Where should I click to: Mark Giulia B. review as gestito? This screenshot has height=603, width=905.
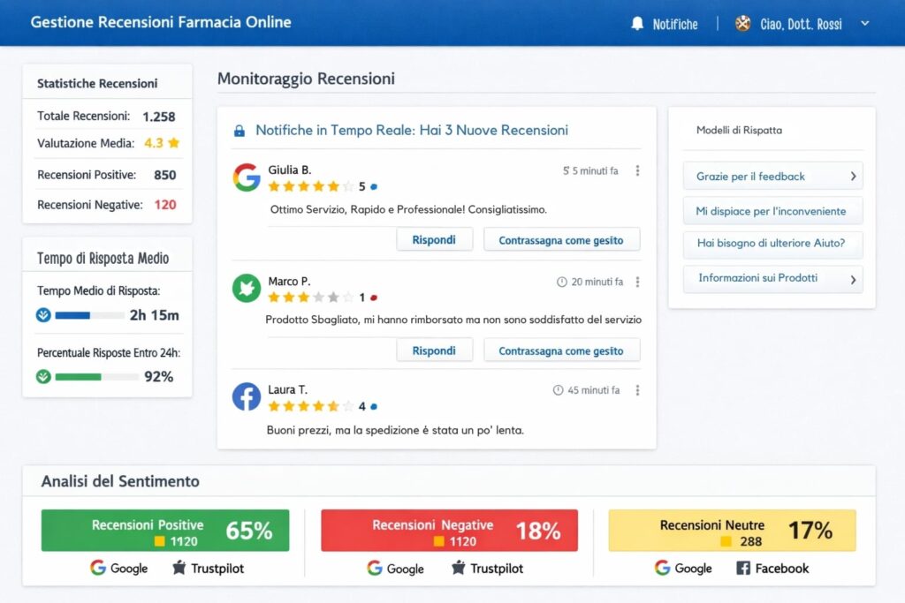561,240
